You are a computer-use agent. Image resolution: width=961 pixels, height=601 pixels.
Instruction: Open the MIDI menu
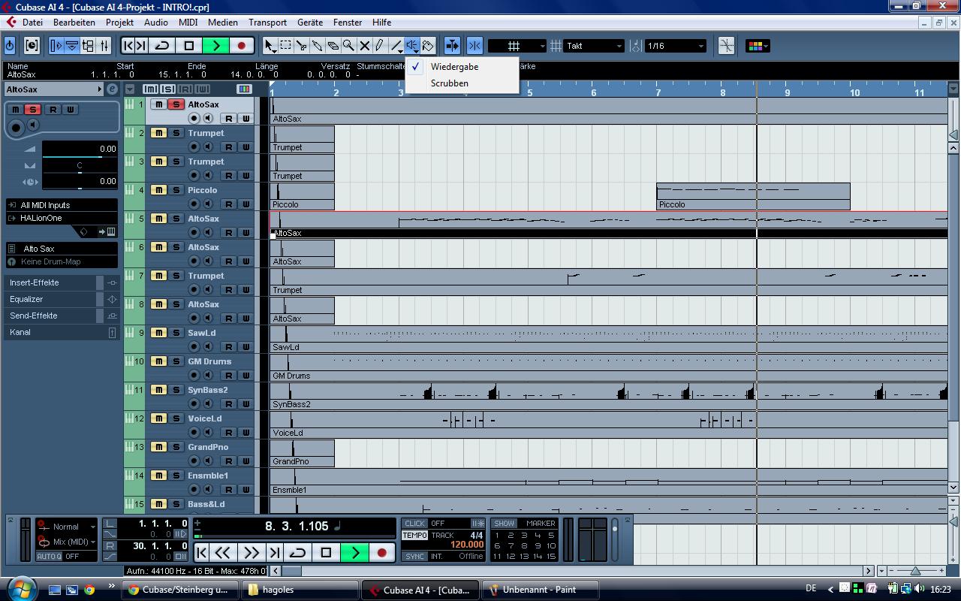tap(188, 23)
